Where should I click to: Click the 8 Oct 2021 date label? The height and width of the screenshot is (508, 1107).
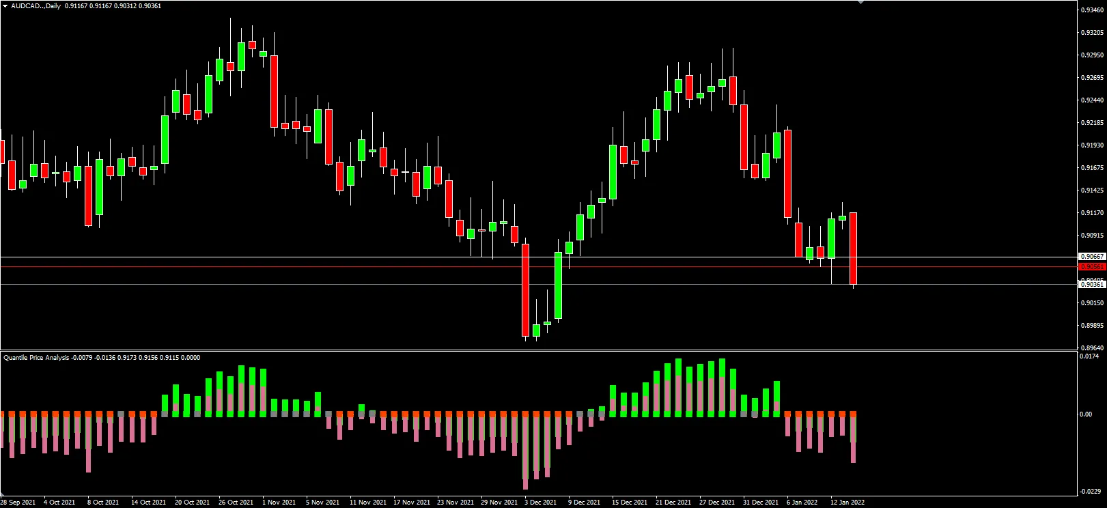[103, 503]
